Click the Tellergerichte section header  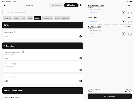(43, 46)
